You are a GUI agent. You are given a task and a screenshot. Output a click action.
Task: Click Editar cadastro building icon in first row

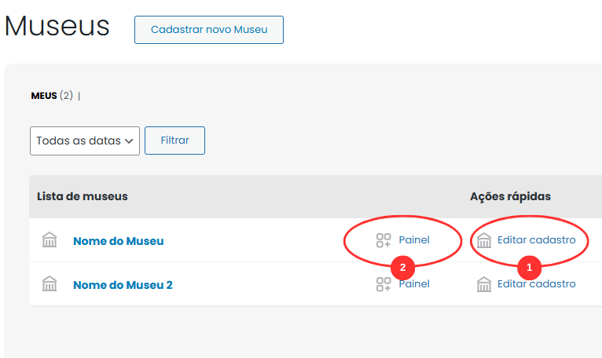(484, 240)
